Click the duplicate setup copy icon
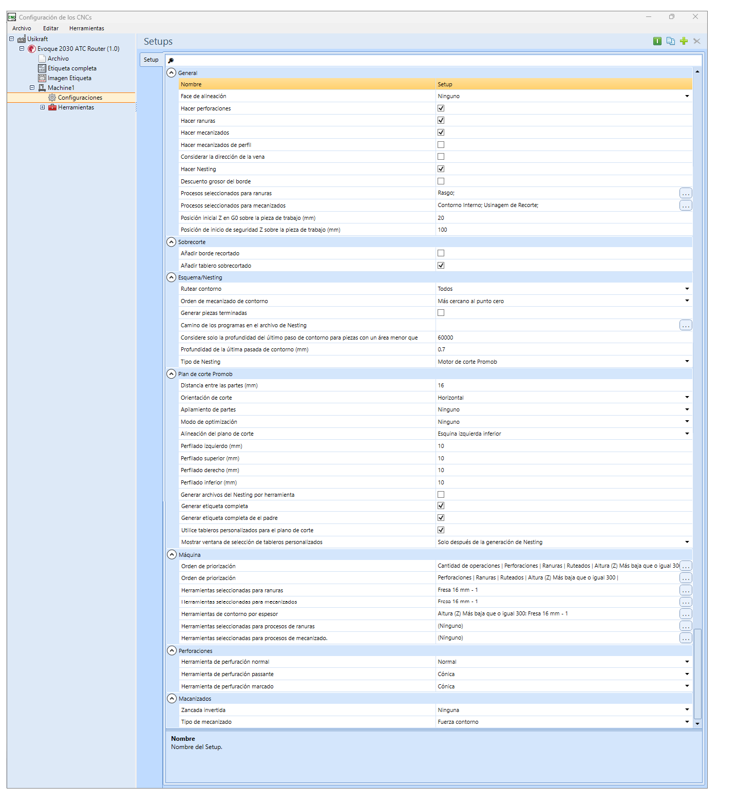 pos(670,41)
